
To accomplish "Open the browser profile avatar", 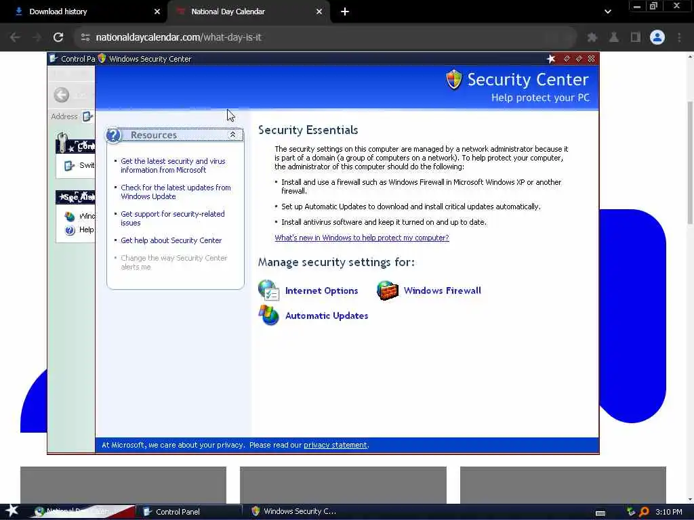I will tap(657, 37).
